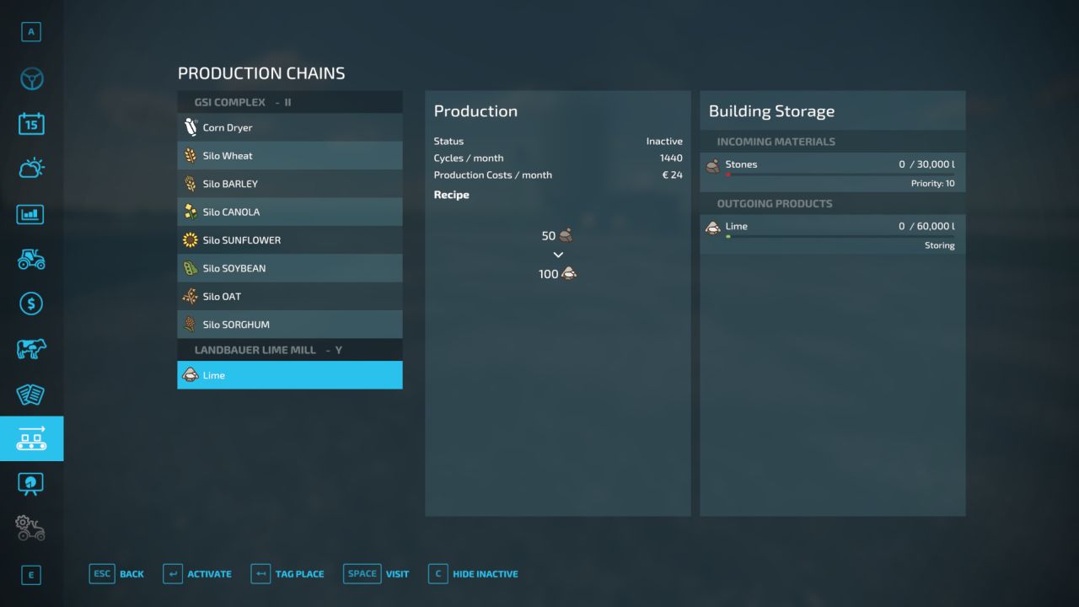
Task: Click the Lime pile icon in chain list
Action: [x=191, y=375]
